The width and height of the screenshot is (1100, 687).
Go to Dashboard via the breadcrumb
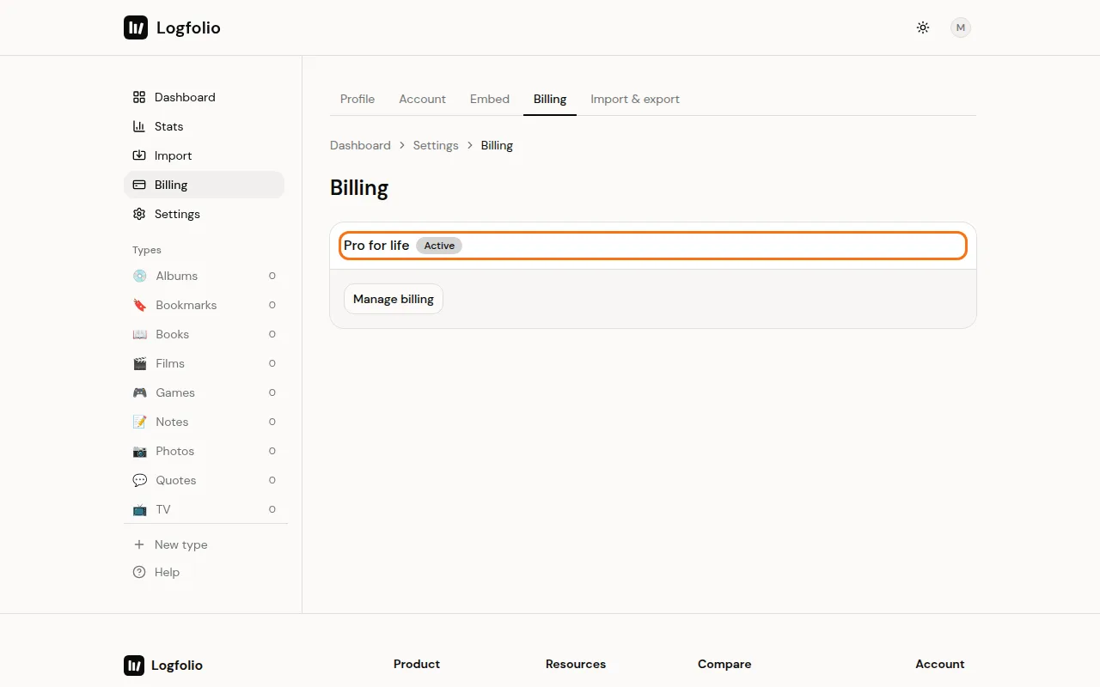[360, 145]
